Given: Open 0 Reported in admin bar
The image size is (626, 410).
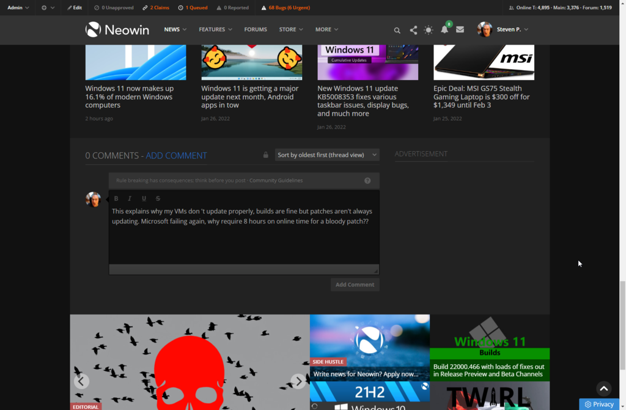Looking at the screenshot, I should point(232,7).
